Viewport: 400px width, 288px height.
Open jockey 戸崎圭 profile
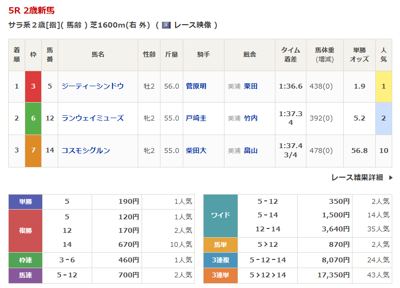click(x=196, y=118)
